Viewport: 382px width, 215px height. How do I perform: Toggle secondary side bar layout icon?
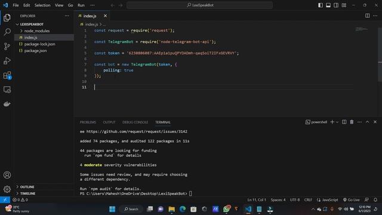tap(336, 5)
